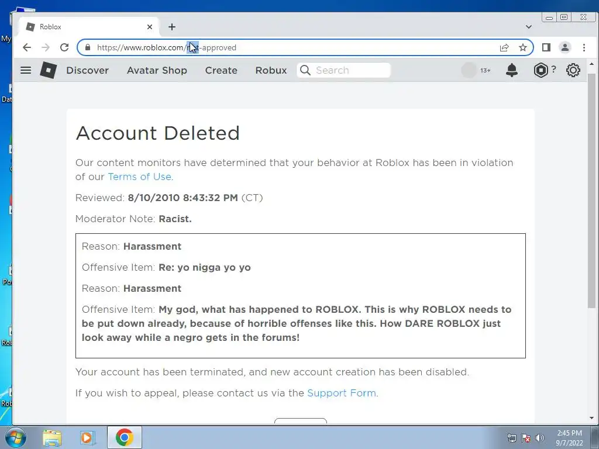Open Windows Media Player from taskbar
The image size is (599, 449).
pyautogui.click(x=88, y=437)
